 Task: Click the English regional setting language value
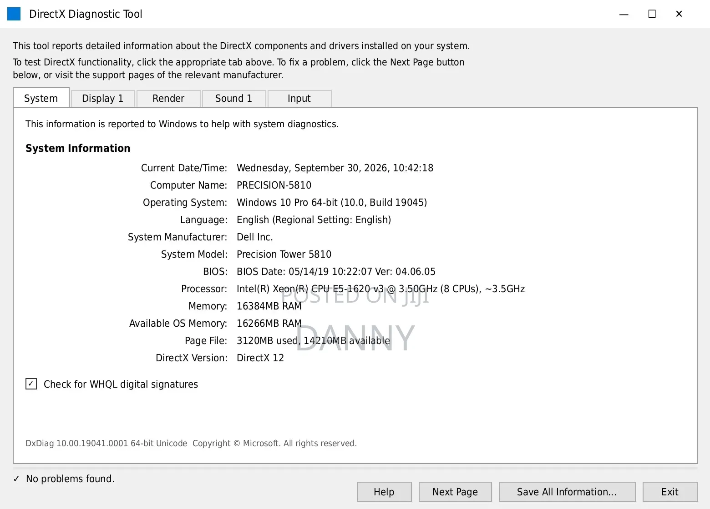click(x=314, y=220)
